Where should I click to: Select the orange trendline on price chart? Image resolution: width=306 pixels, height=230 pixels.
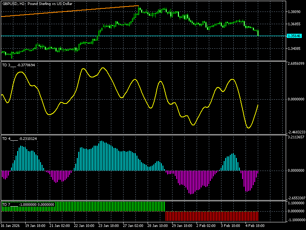(70, 11)
